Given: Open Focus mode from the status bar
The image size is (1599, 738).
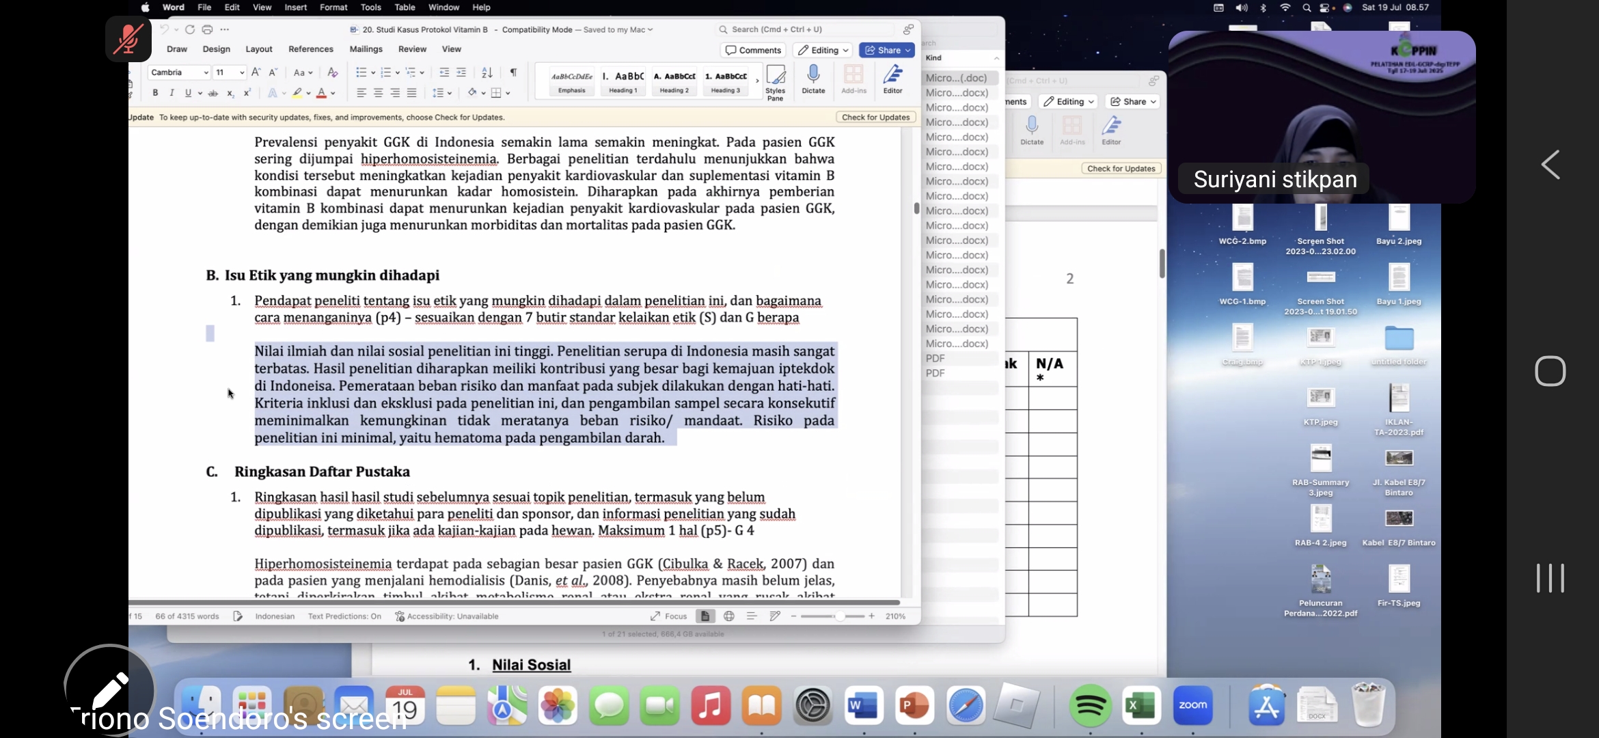Looking at the screenshot, I should 669,616.
